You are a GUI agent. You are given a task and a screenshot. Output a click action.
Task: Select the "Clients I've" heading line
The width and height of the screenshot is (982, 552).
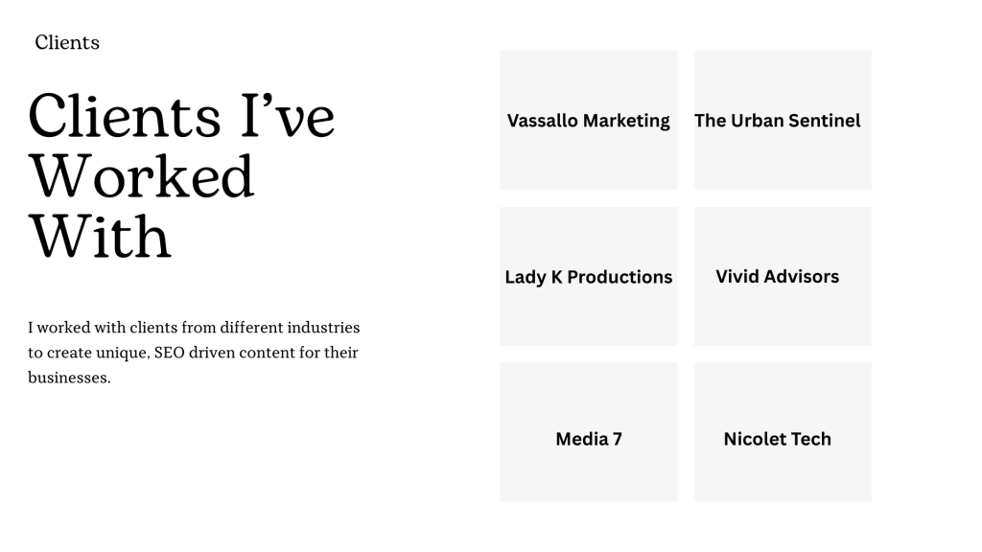tap(181, 117)
